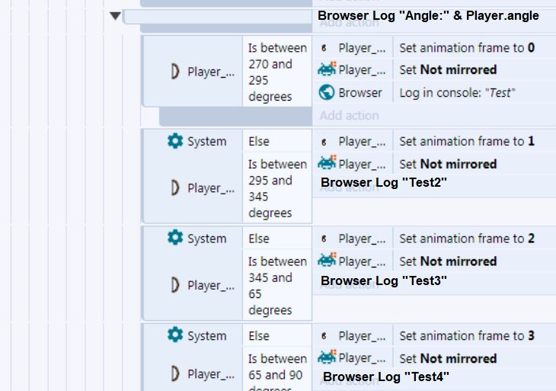The image size is (556, 391).
Task: Click the Player_ behavior icon beside 65 and 90 condition
Action: coord(175,373)
